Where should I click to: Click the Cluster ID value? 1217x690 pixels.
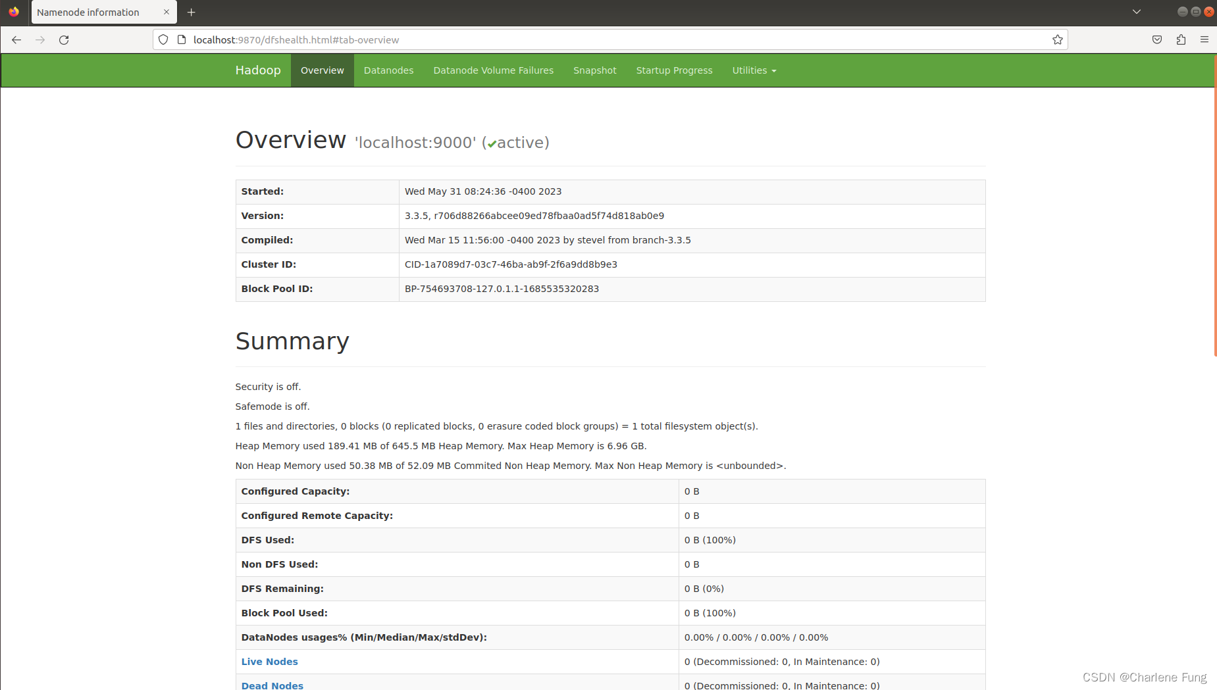pyautogui.click(x=511, y=264)
